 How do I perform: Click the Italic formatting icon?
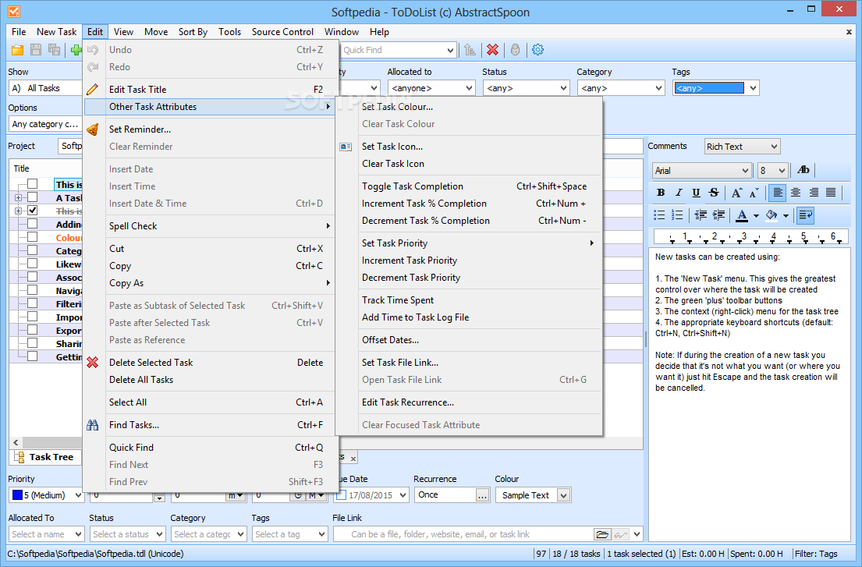[x=679, y=193]
